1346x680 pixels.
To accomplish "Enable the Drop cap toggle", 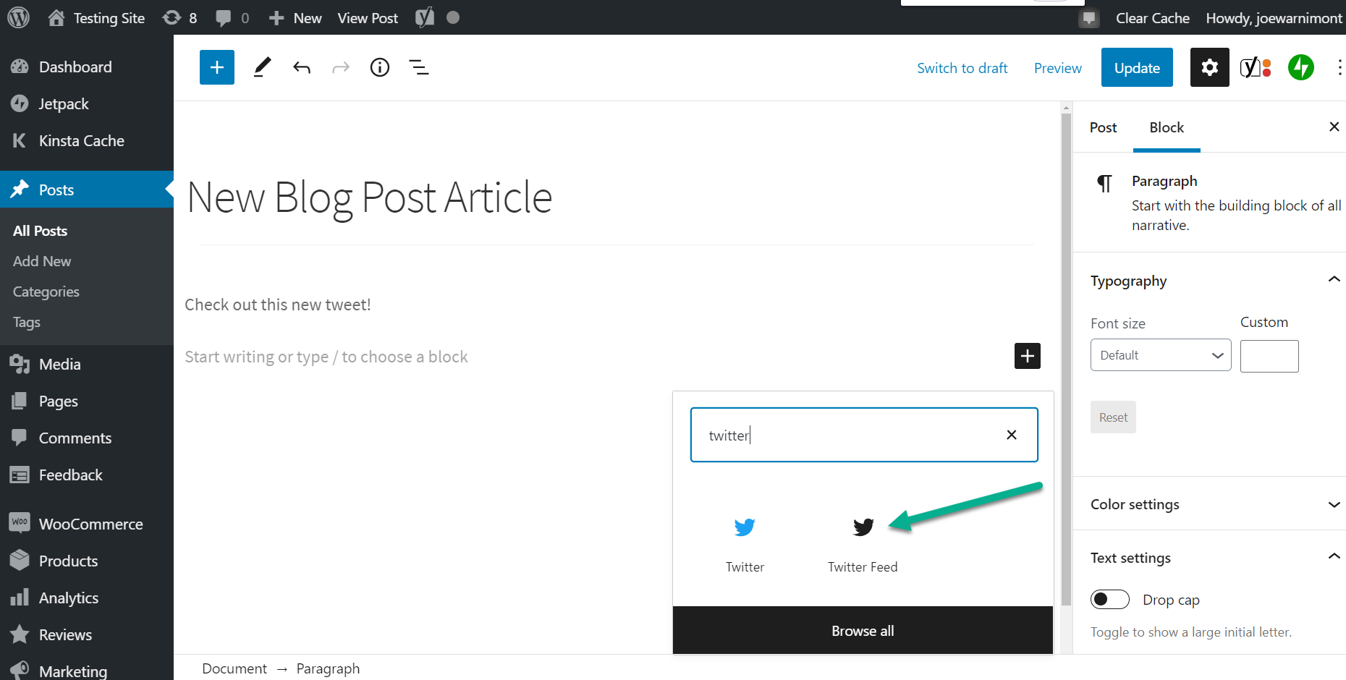I will tap(1109, 599).
